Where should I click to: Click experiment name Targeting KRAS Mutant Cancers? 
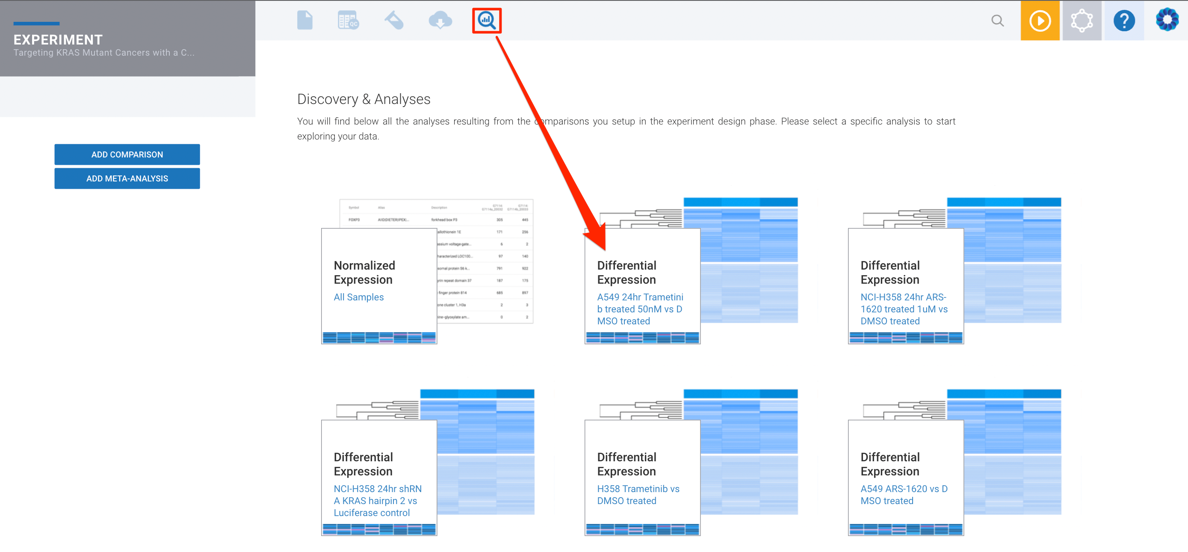104,53
